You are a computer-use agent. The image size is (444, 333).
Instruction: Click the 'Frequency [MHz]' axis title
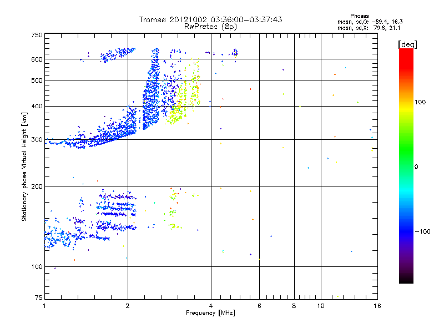210,313
